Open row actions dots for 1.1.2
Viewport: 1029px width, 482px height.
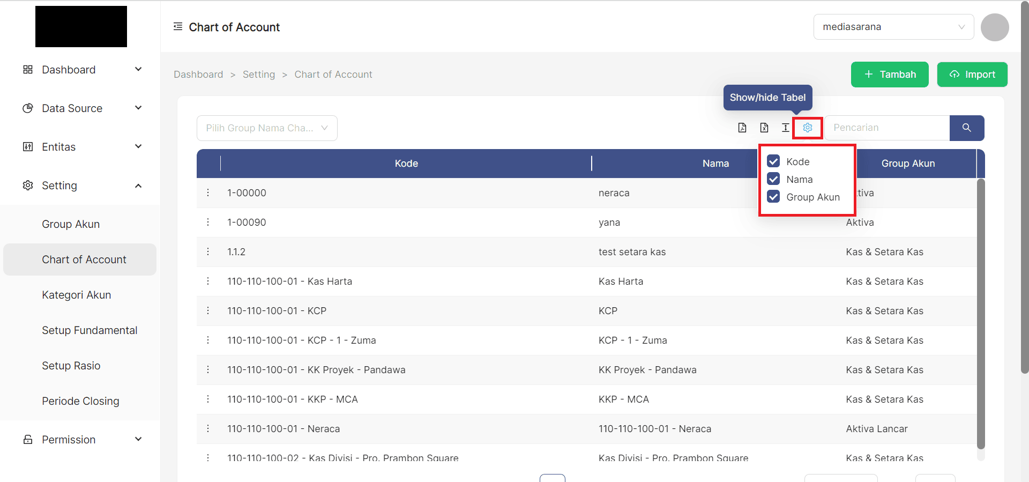pyautogui.click(x=208, y=251)
